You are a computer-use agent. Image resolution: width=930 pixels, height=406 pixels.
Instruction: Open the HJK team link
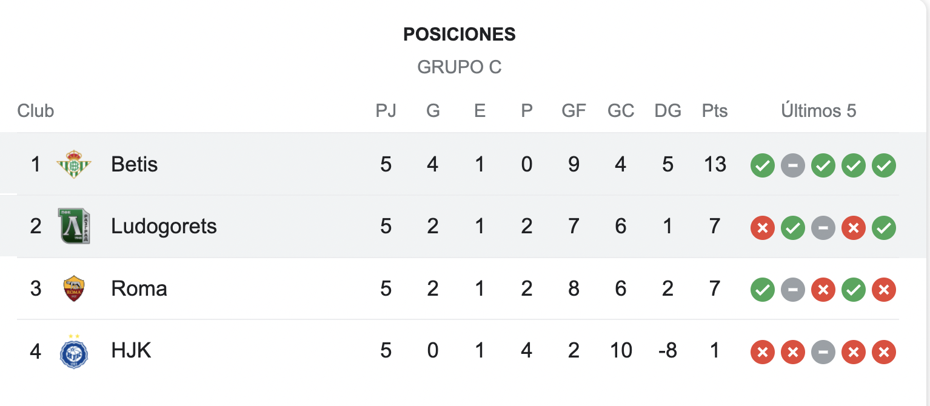pyautogui.click(x=131, y=350)
